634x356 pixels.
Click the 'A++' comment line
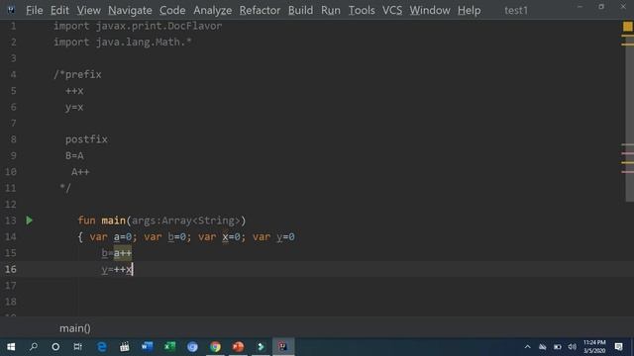pyautogui.click(x=80, y=172)
